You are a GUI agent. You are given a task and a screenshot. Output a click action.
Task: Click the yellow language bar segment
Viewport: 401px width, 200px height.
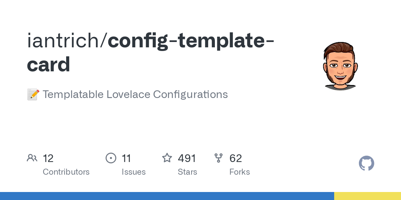click(368, 196)
